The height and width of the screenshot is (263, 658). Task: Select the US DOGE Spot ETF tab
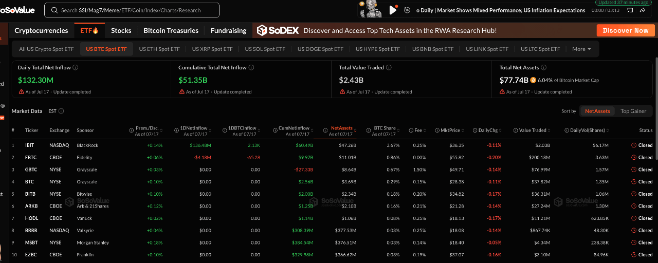[320, 49]
